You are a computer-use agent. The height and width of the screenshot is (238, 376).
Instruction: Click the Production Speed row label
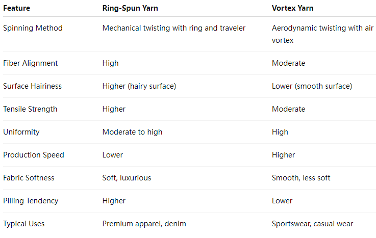pos(34,155)
